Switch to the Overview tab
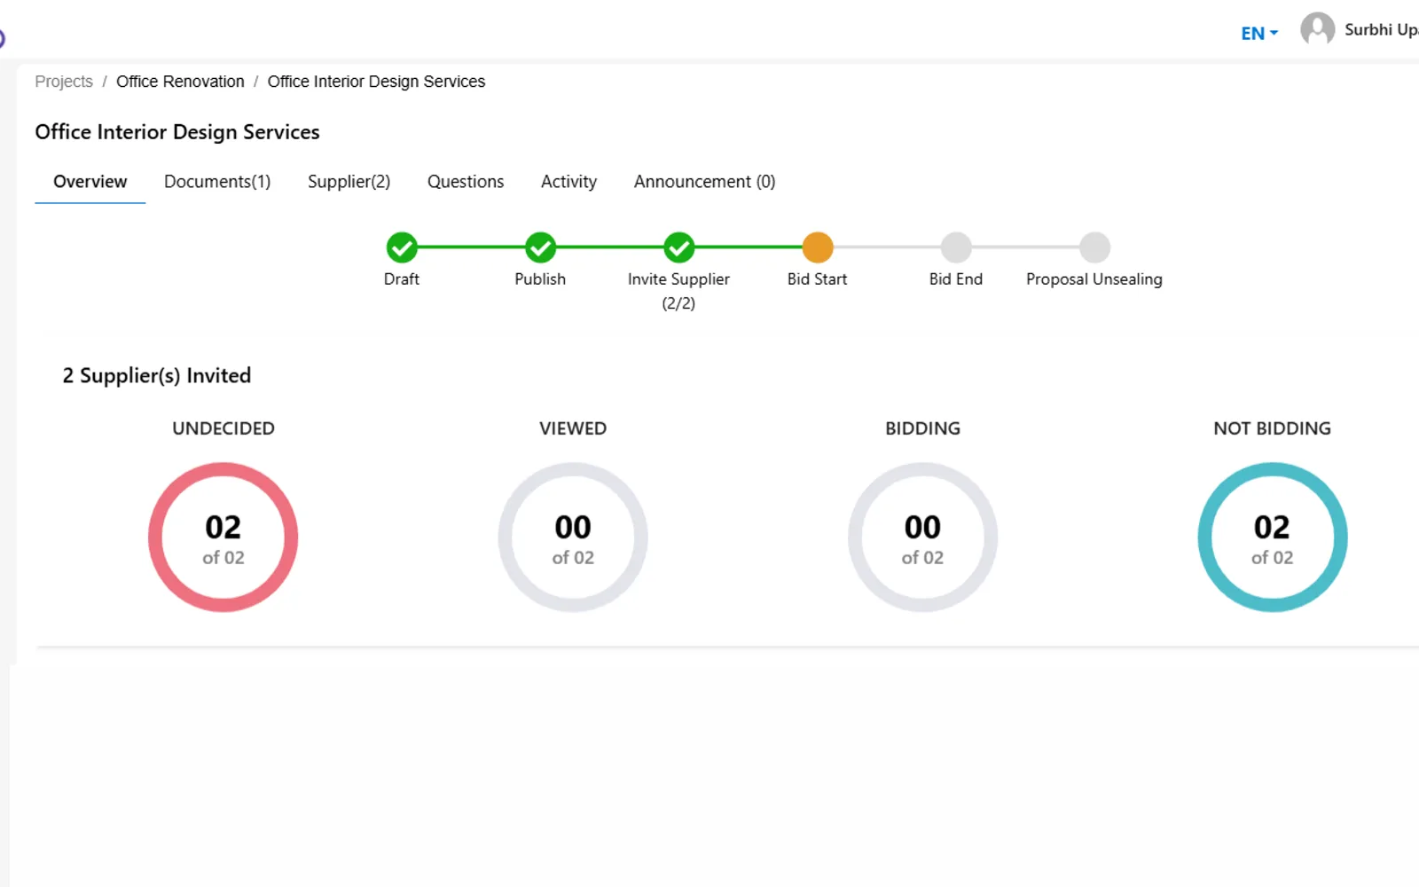Screen dimensions: 1419x887 pos(90,182)
